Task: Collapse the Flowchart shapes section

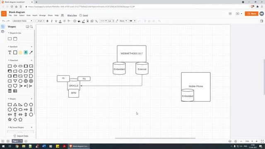Action: [x=13, y=60]
